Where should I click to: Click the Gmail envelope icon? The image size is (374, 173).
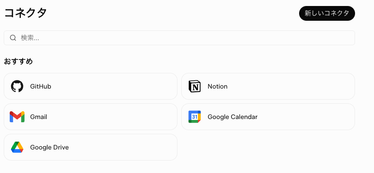[17, 117]
